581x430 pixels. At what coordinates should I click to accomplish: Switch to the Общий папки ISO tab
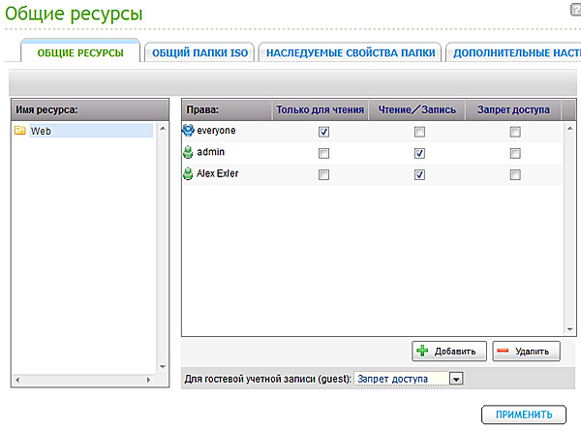coord(200,52)
